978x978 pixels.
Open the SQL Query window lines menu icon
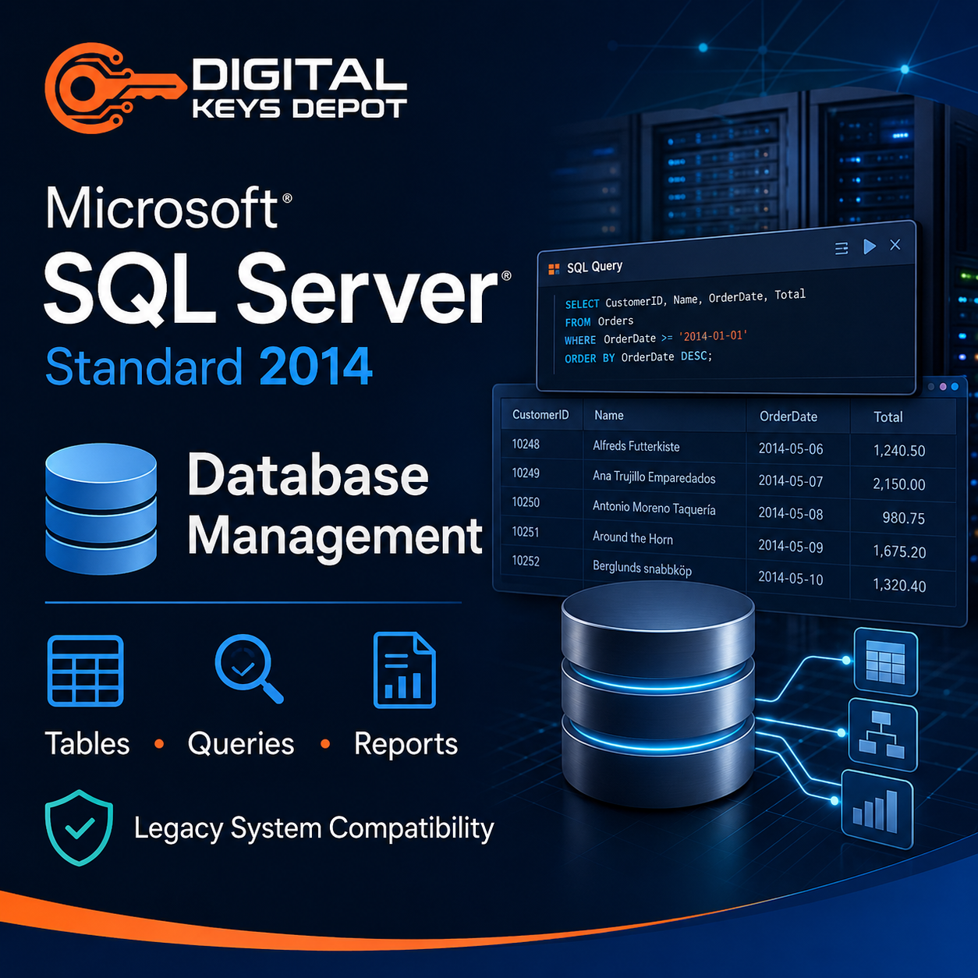(842, 249)
